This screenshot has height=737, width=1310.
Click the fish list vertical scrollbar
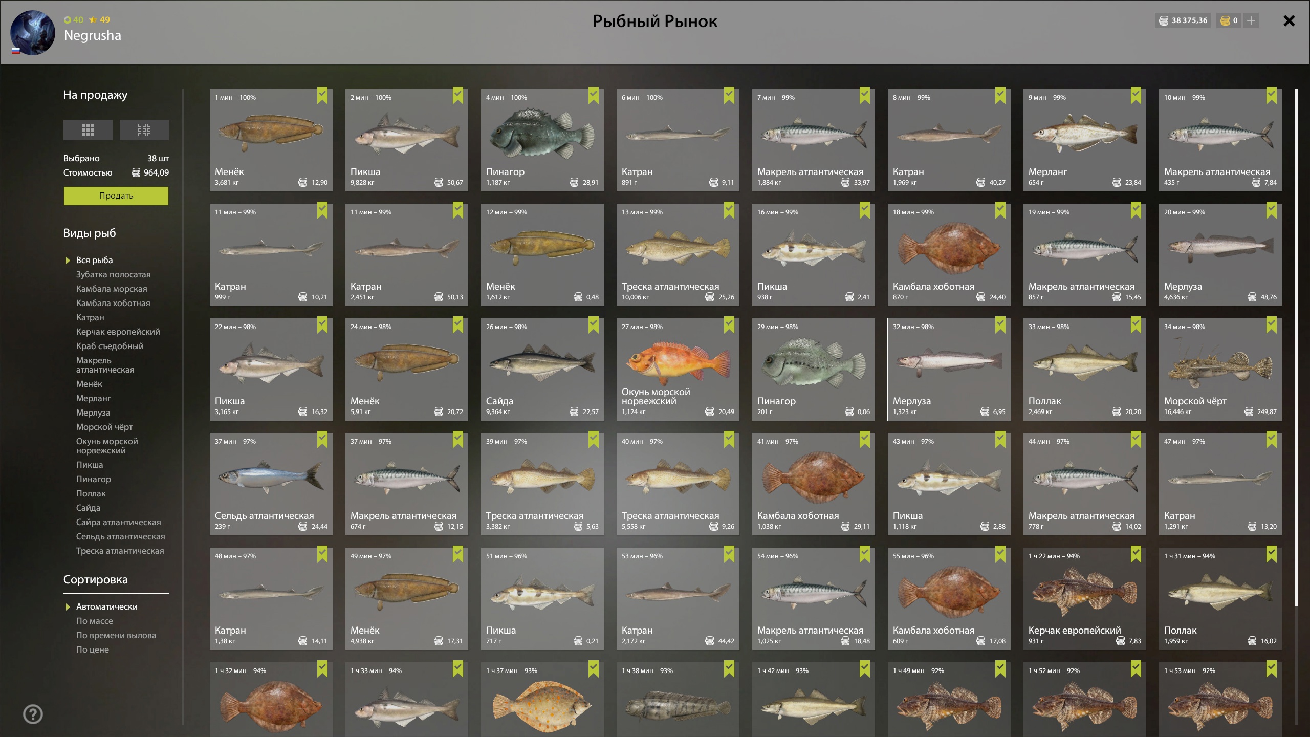pyautogui.click(x=1296, y=348)
